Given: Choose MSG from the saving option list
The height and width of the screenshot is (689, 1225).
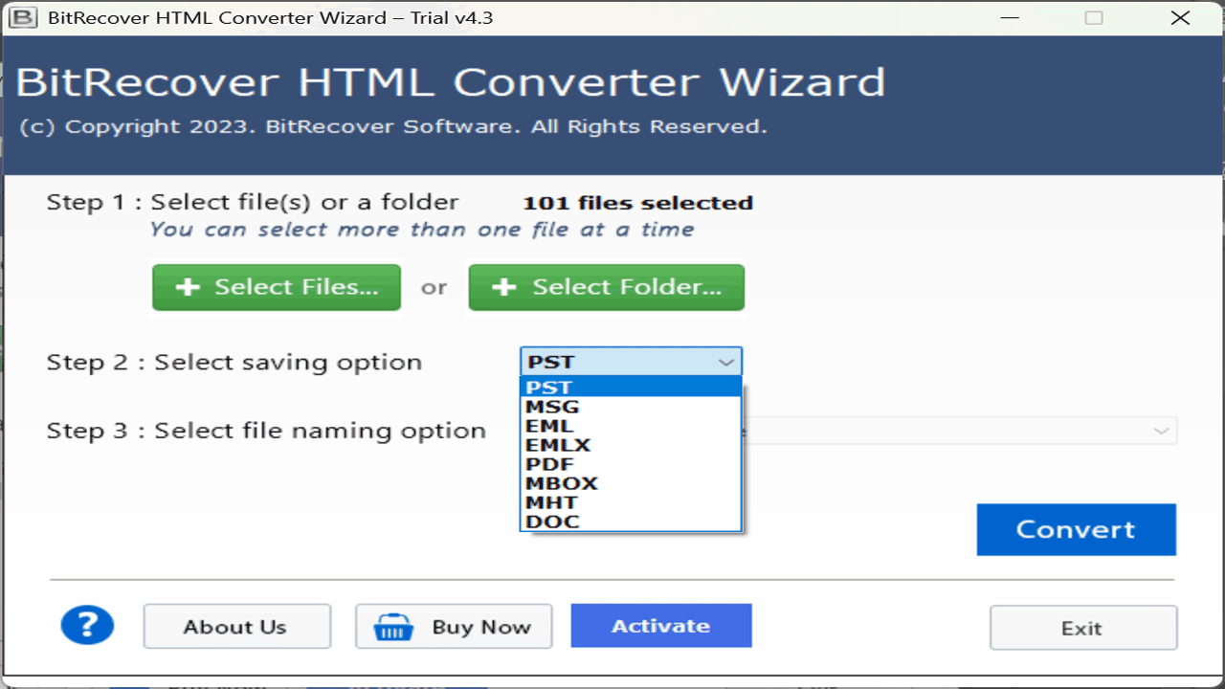Looking at the screenshot, I should 631,407.
